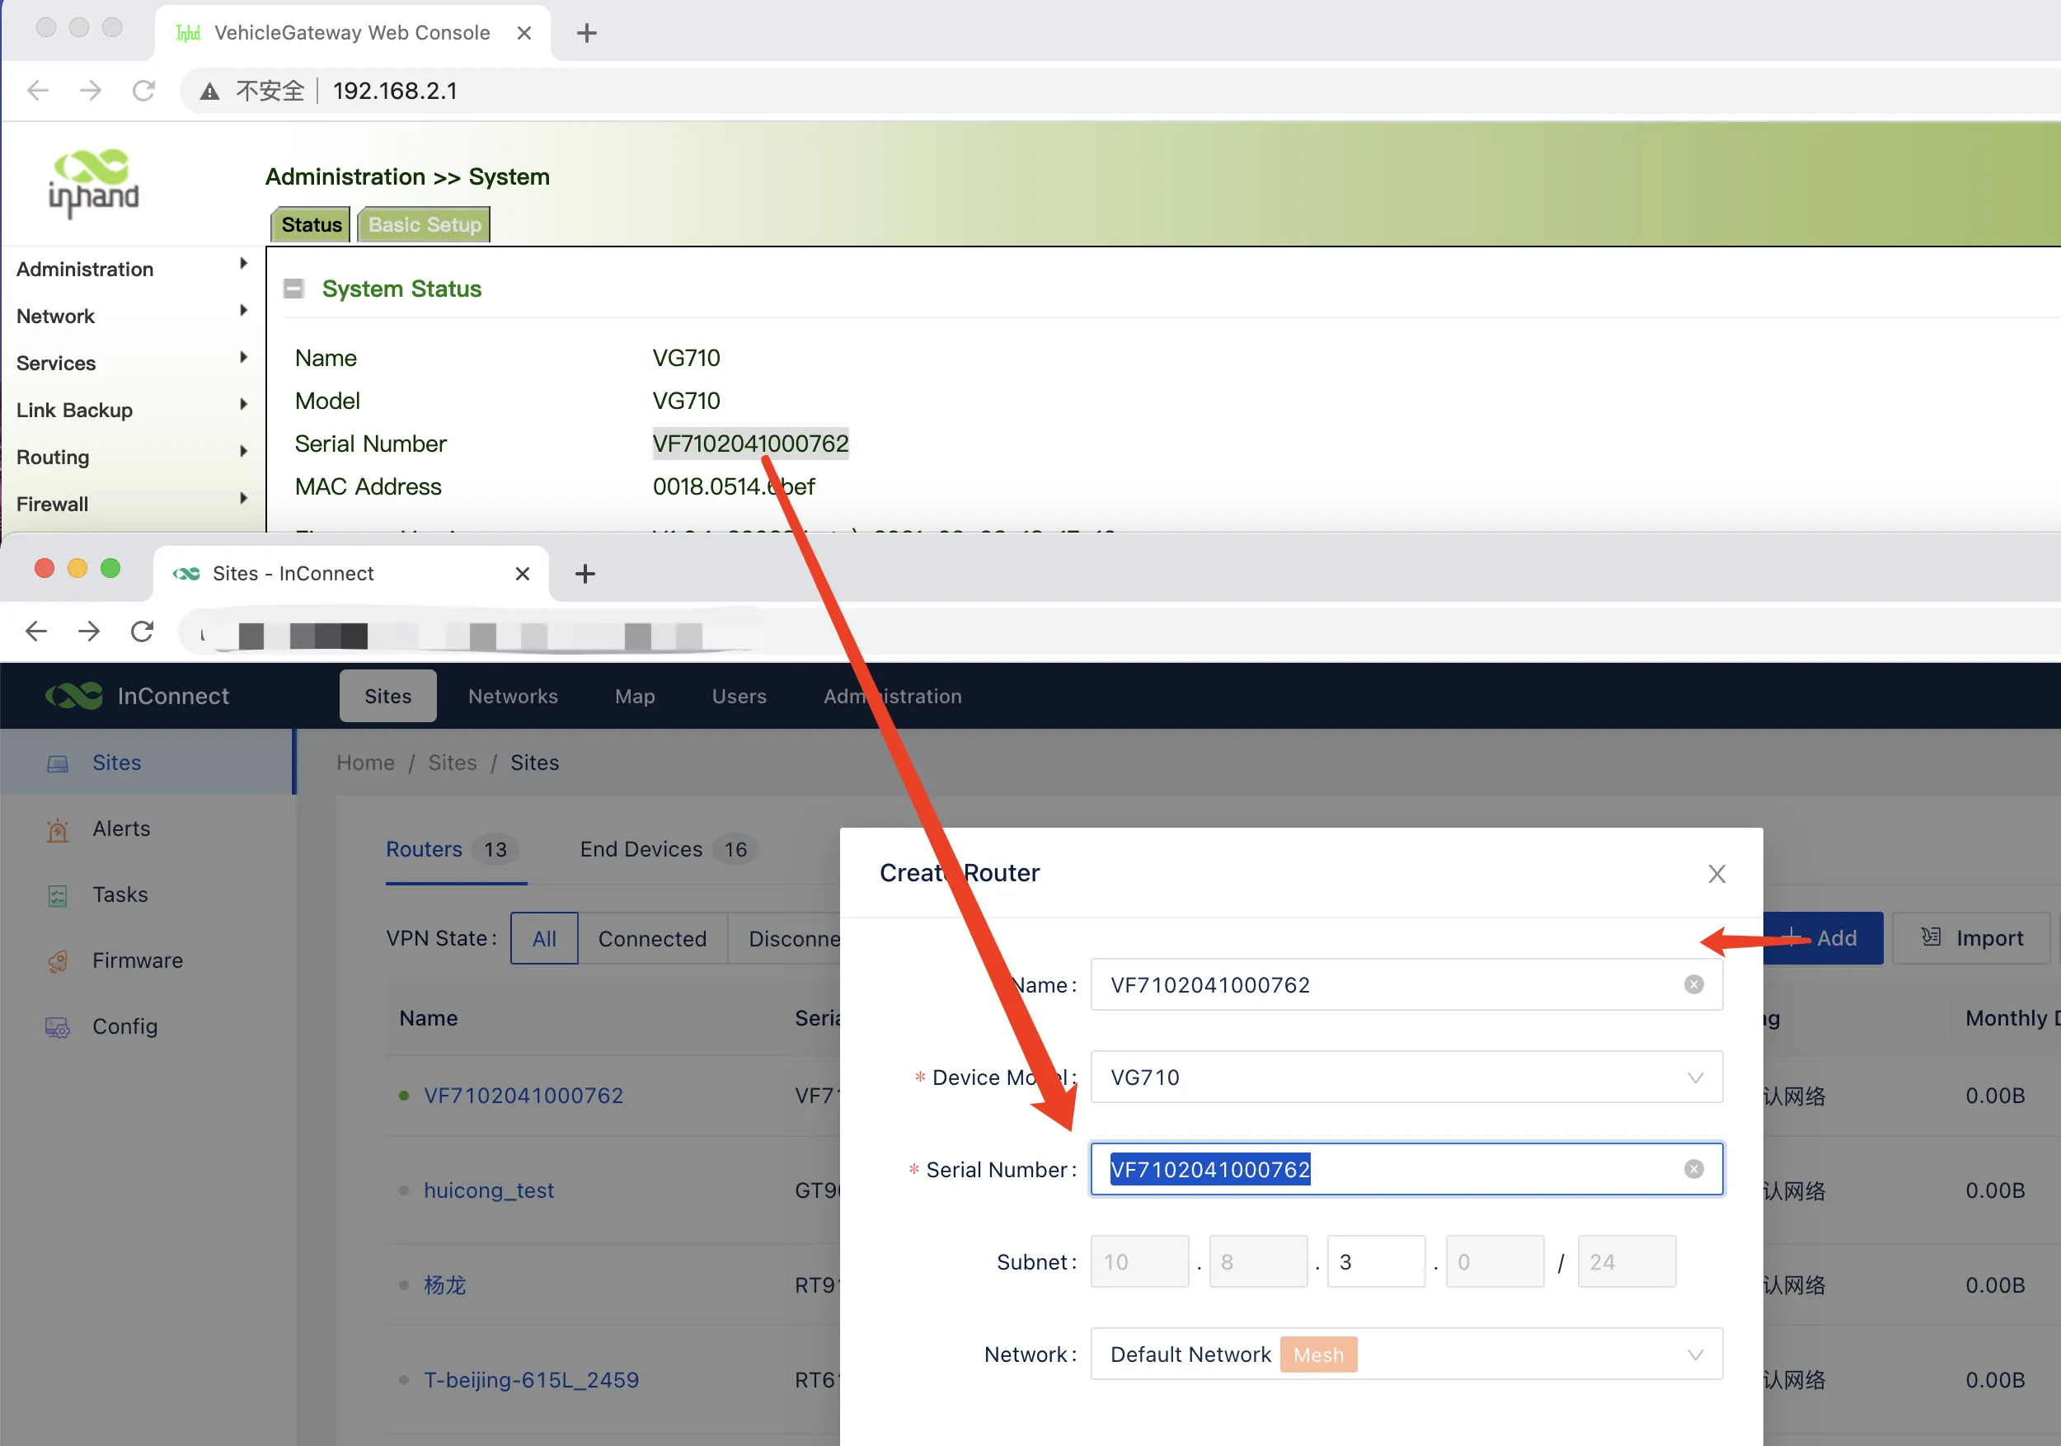Click the InConnect logo in the header
The image size is (2061, 1446).
[138, 696]
